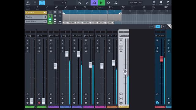Solo mixer channel 3
This screenshot has height=110, width=196.
point(51,44)
